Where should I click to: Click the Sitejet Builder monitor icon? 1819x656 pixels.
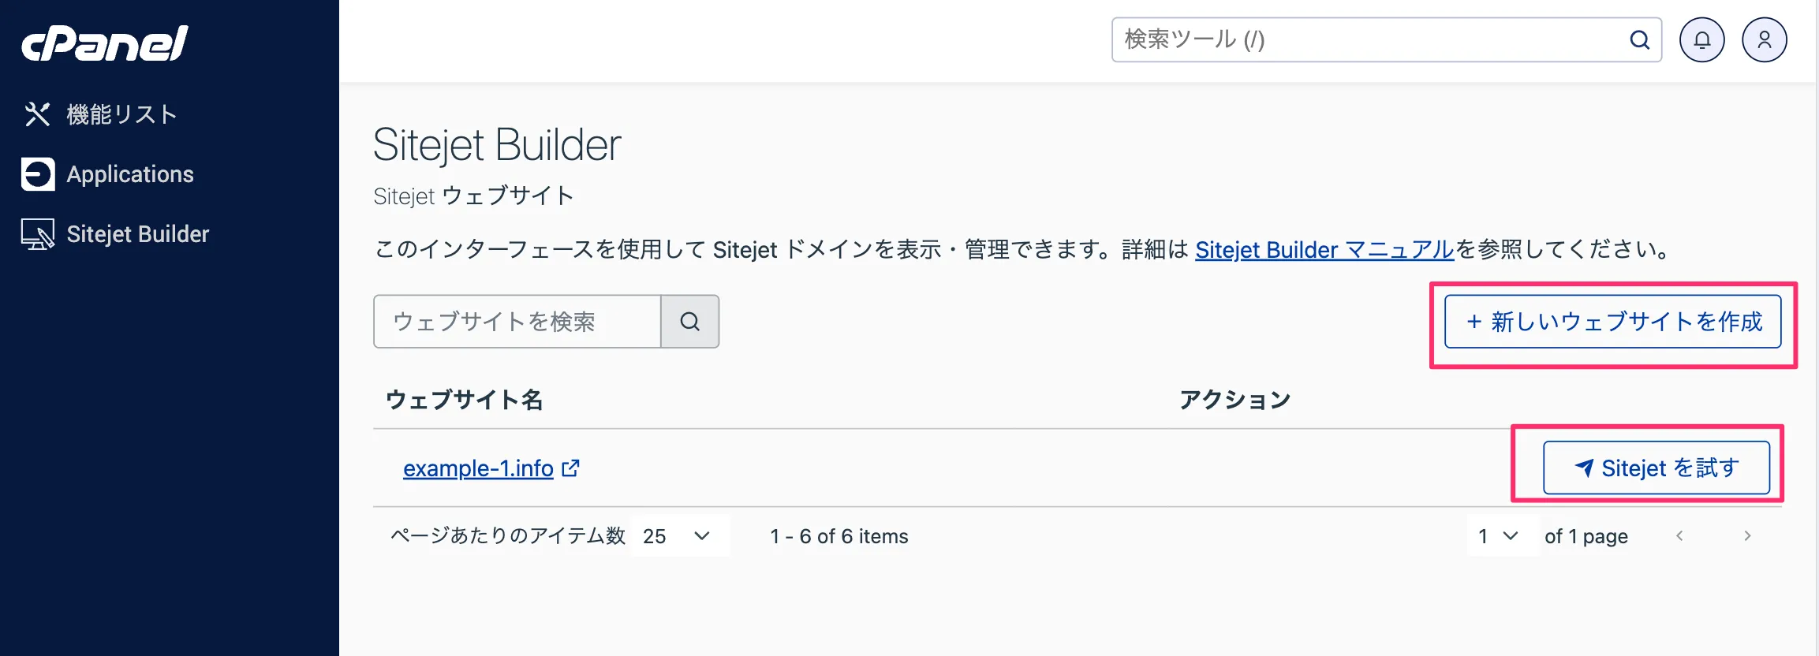tap(38, 234)
